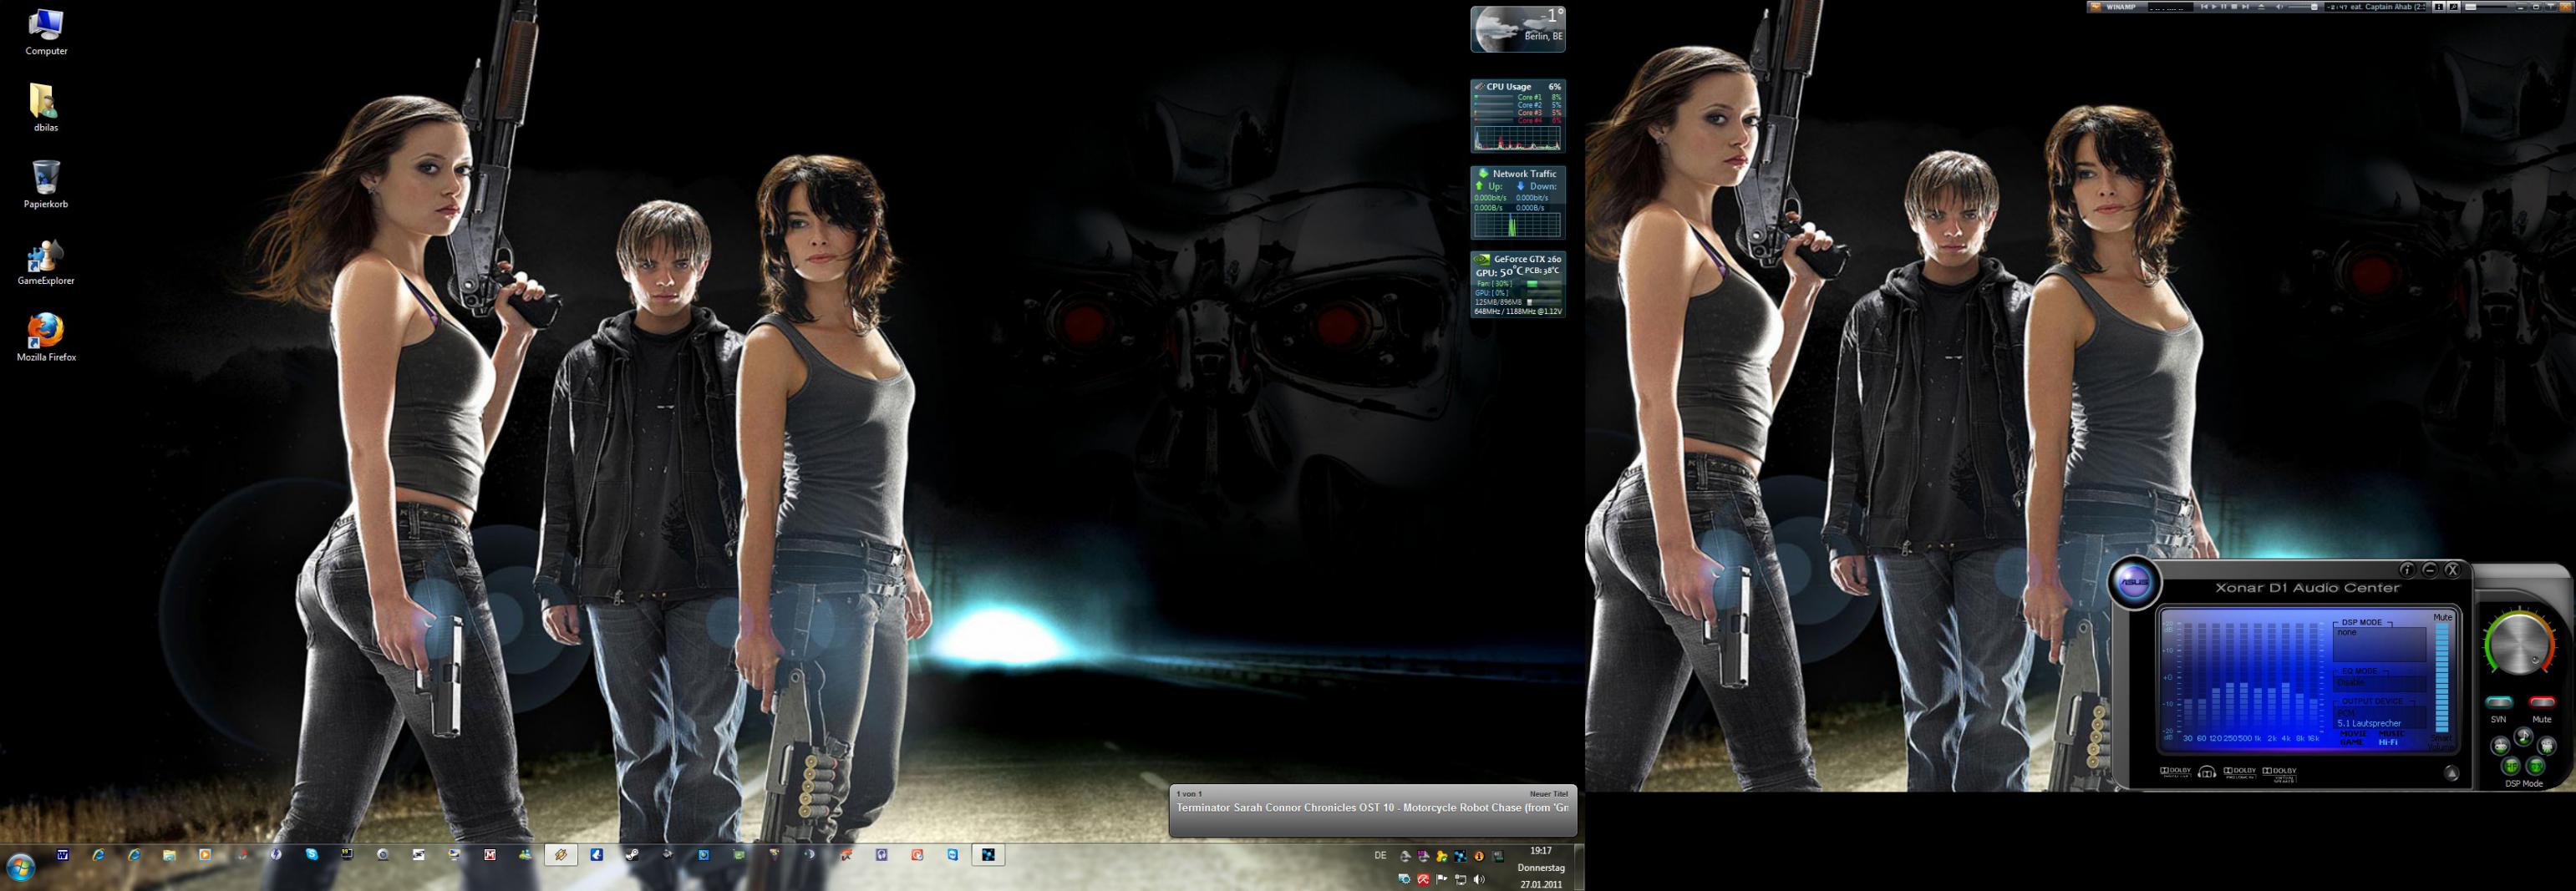Screen dimensions: 2576x891
Task: Select MUSIC mode in Xonar display
Action: click(2392, 734)
